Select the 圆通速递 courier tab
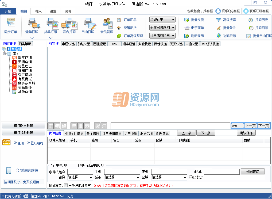This screenshot has width=272, height=199. (100, 44)
